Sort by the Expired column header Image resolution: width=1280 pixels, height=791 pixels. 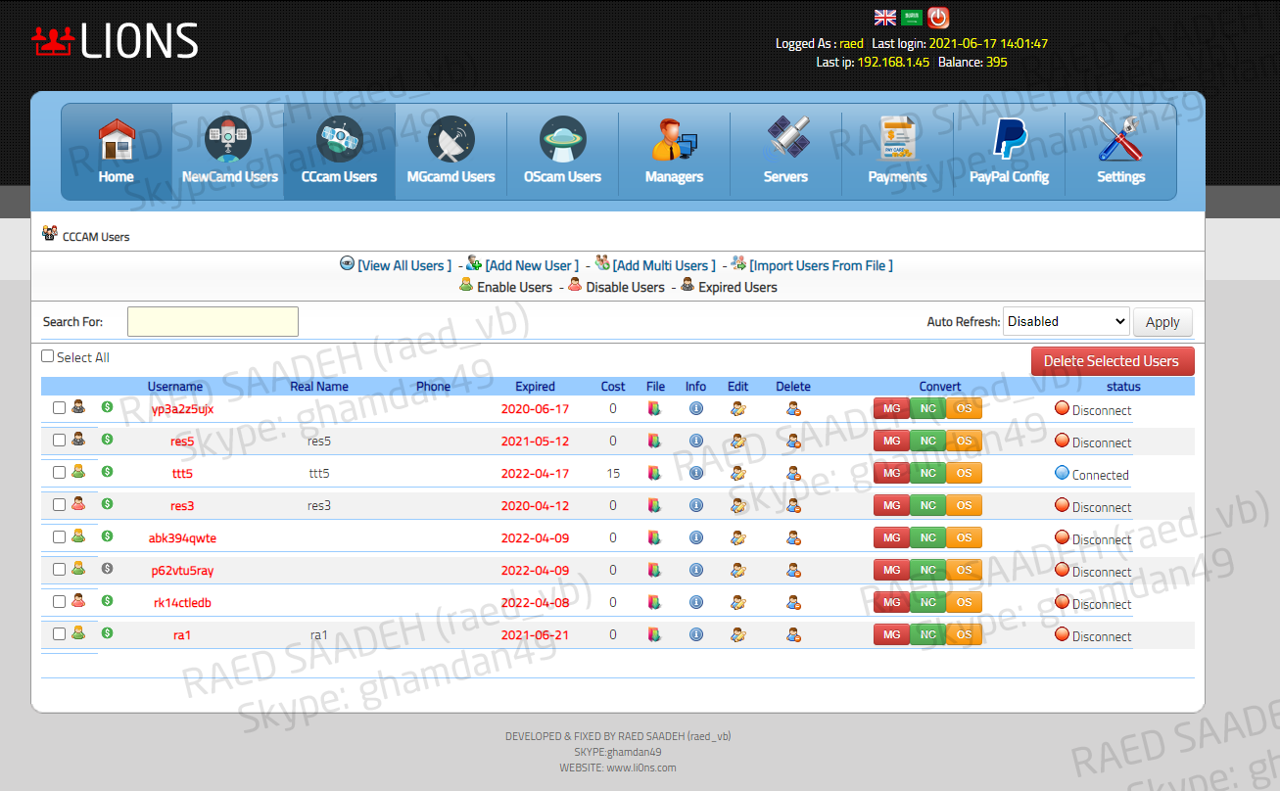click(x=535, y=387)
